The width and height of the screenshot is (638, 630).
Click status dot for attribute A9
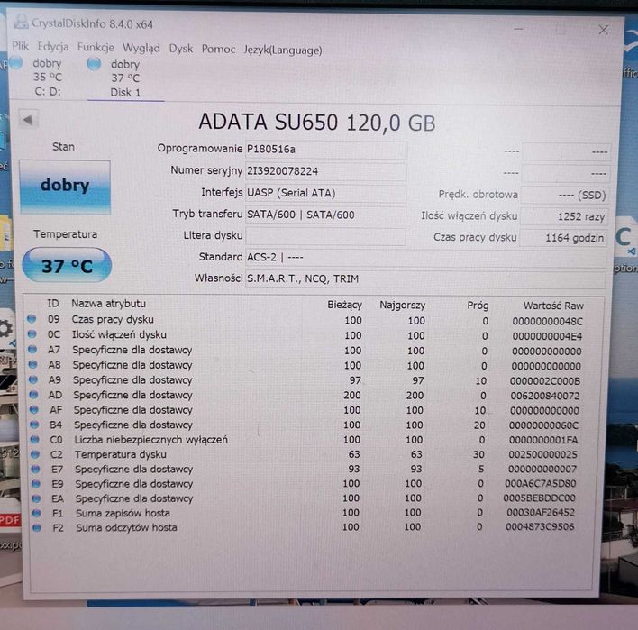point(33,379)
